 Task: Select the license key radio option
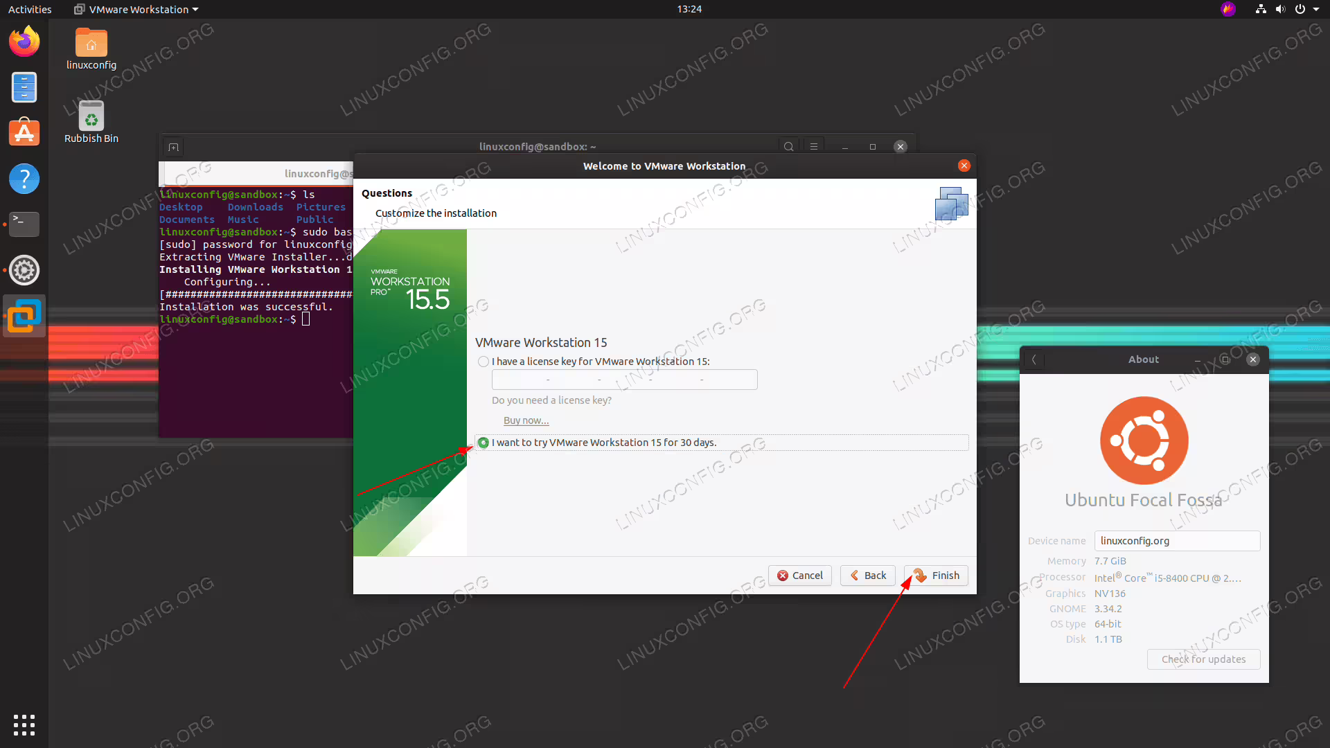click(484, 362)
